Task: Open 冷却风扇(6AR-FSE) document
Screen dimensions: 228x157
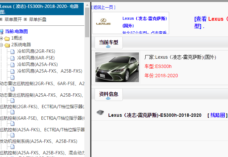Action: click(36, 58)
